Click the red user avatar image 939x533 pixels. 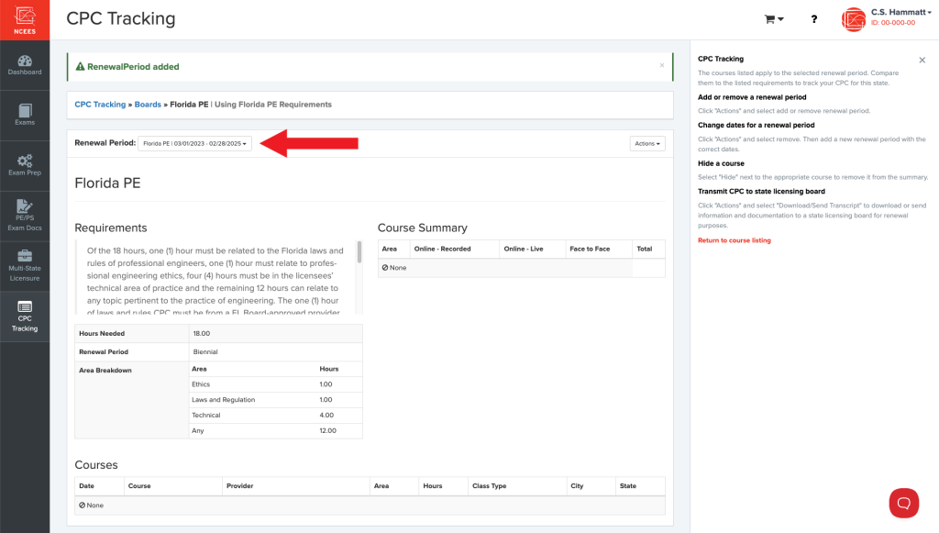853,18
